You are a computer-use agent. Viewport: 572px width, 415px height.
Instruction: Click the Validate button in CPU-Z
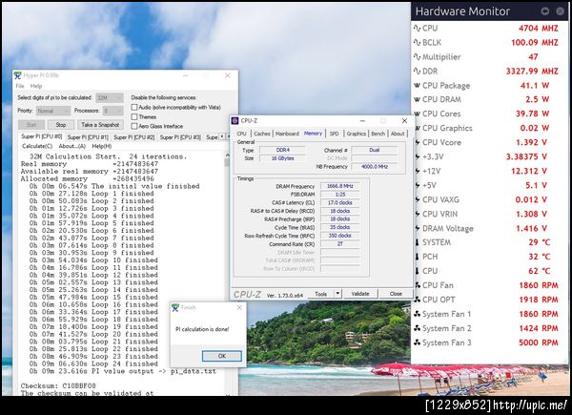tap(359, 294)
